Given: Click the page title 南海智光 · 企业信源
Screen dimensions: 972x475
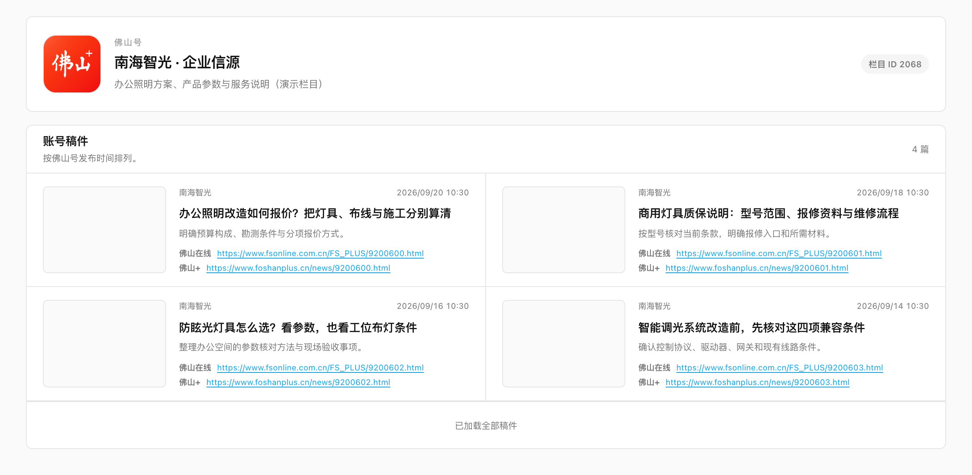Looking at the screenshot, I should pyautogui.click(x=177, y=62).
